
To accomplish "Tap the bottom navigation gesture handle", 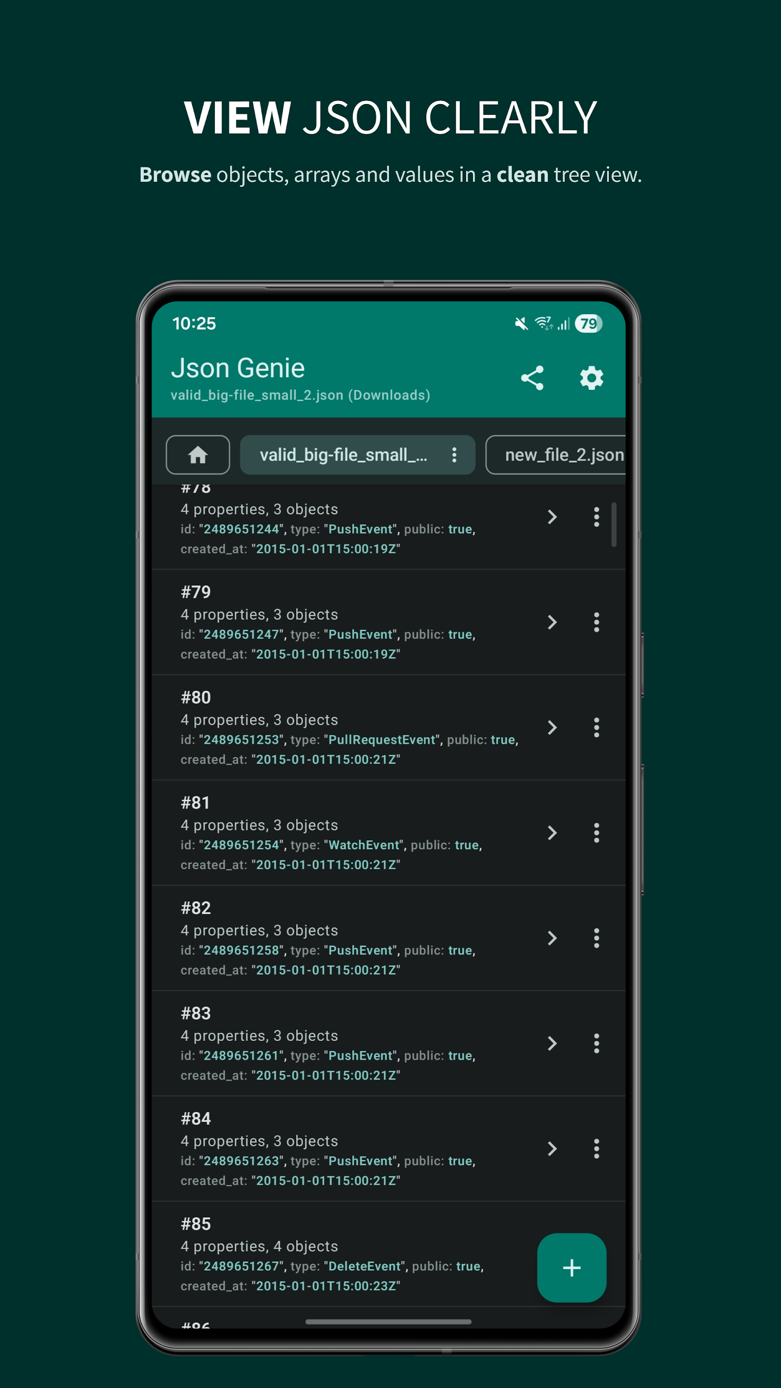I will coord(388,1322).
